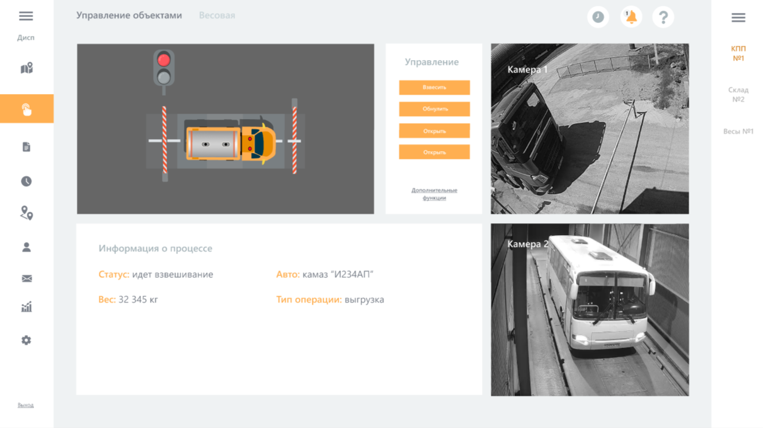This screenshot has width=763, height=428.
Task: Open the route location pin icon
Action: (26, 213)
